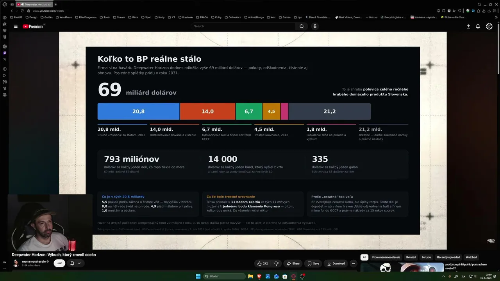Open the YouTube account avatar menu
This screenshot has height=281, width=500.
click(x=489, y=26)
